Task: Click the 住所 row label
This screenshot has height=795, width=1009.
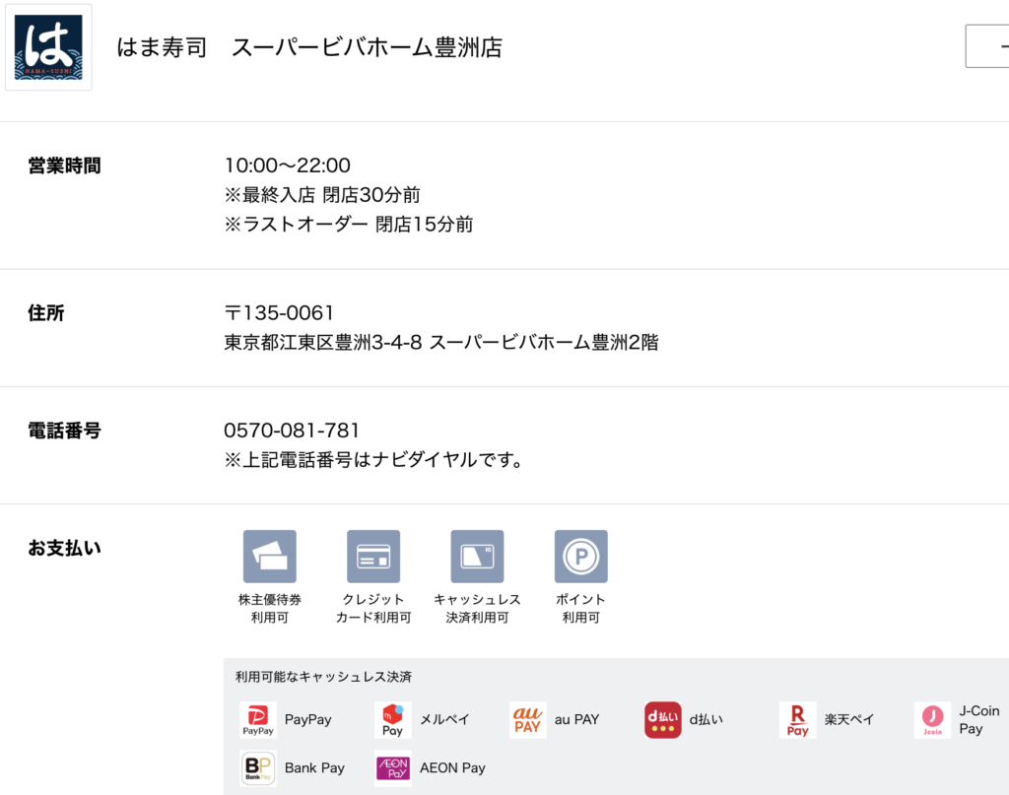Action: coord(46,313)
